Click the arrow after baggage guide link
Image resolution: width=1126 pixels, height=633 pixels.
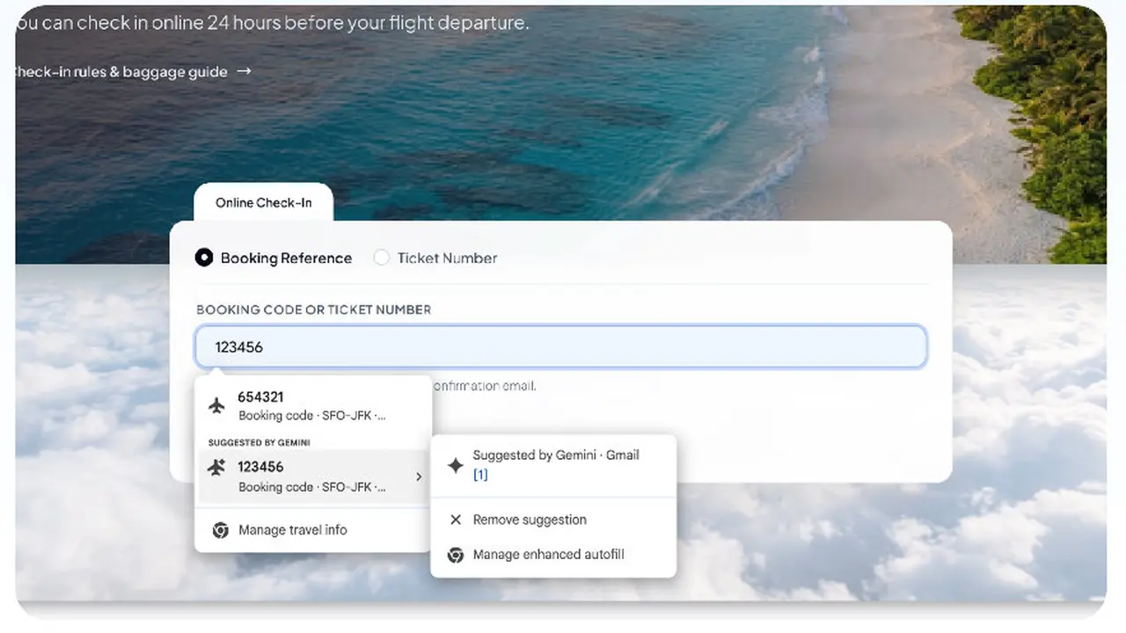tap(245, 70)
